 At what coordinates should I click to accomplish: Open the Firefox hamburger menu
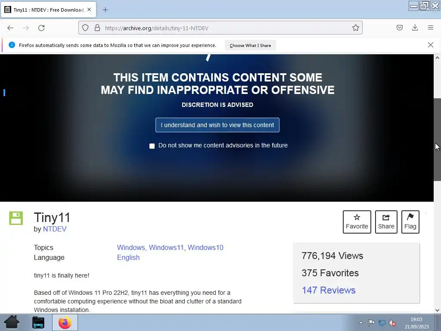430,28
